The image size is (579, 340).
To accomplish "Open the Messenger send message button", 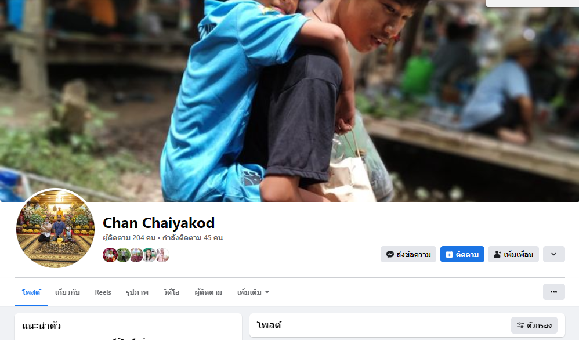I will tap(408, 254).
